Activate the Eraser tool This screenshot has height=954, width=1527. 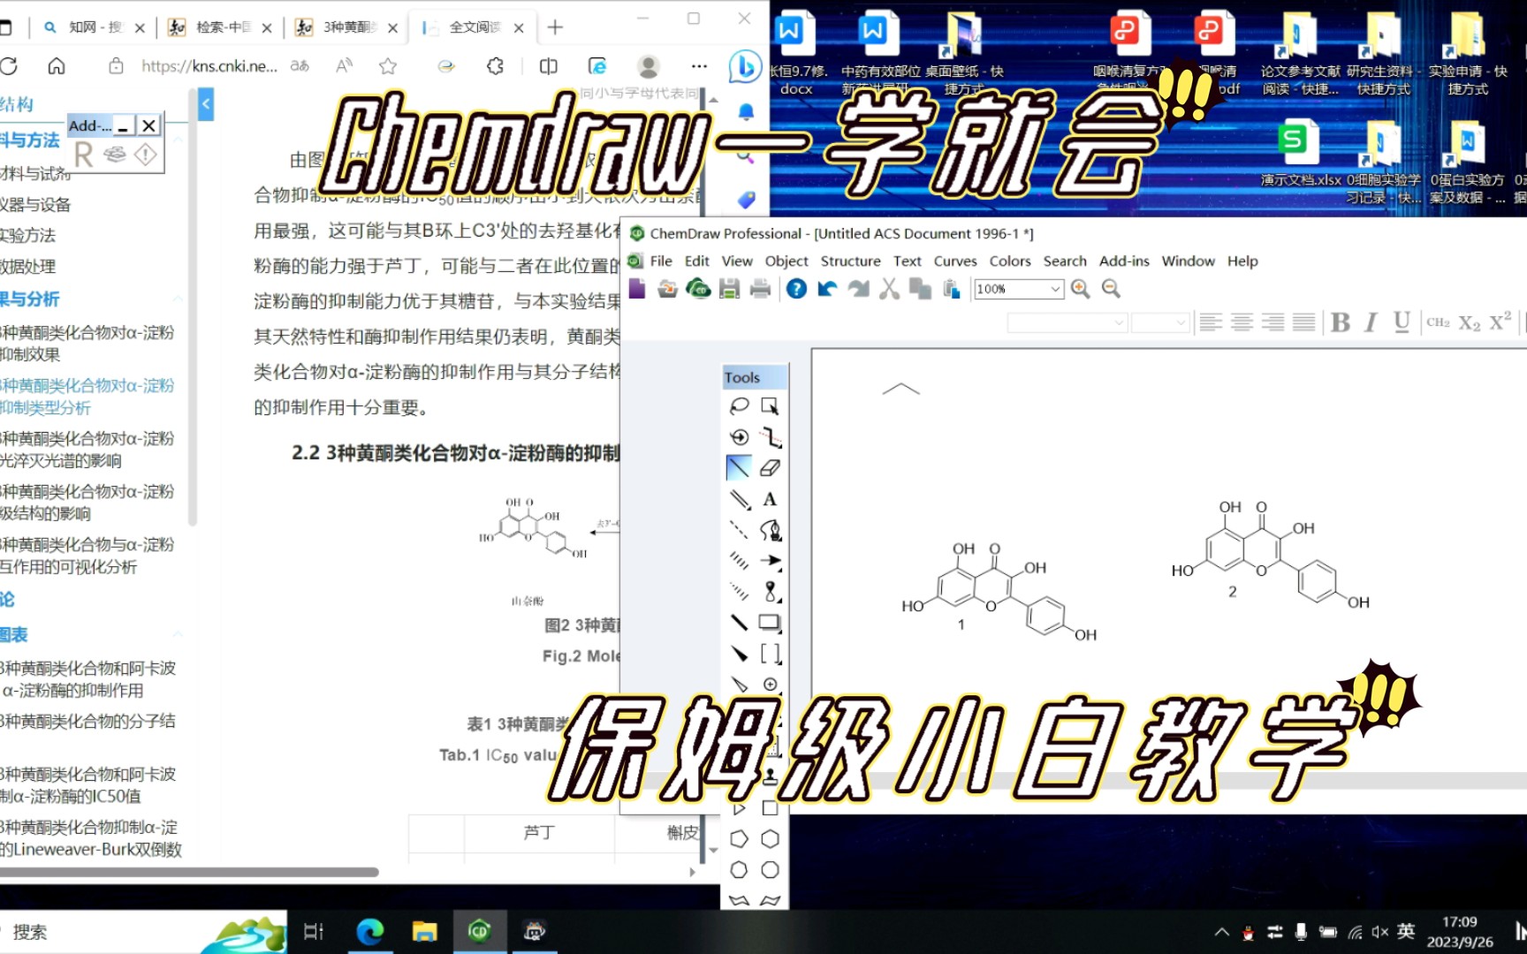[770, 467]
